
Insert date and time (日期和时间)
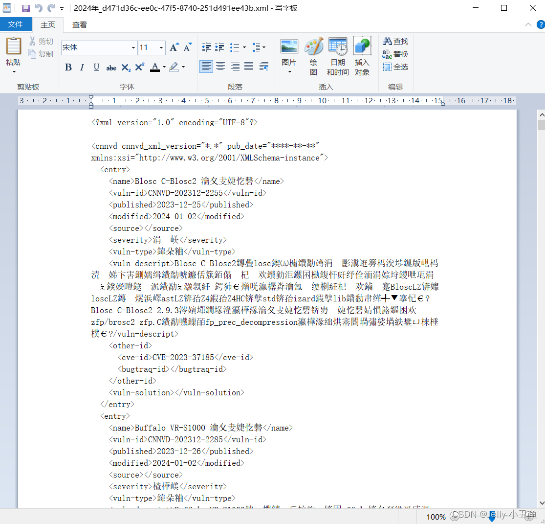click(337, 56)
